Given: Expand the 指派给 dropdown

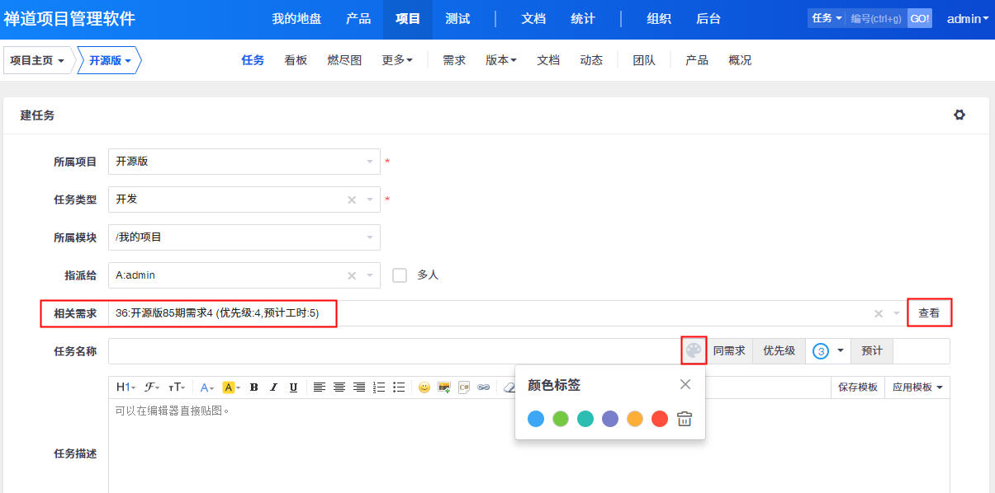Looking at the screenshot, I should coord(370,275).
